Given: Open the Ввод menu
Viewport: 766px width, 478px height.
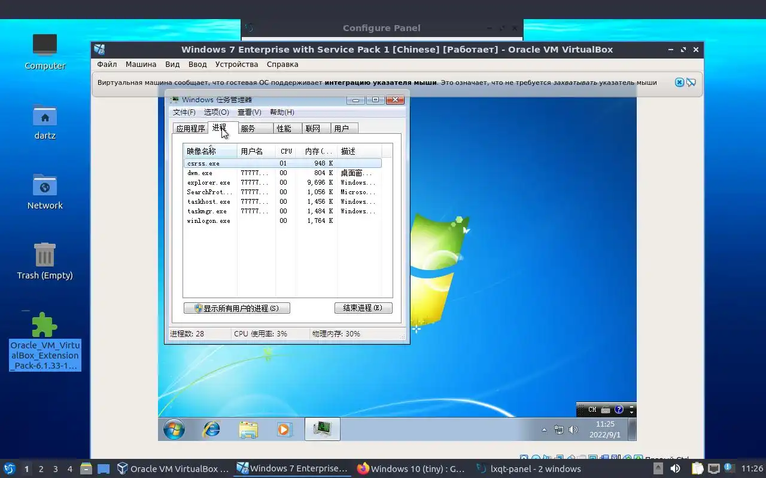Looking at the screenshot, I should click(197, 64).
